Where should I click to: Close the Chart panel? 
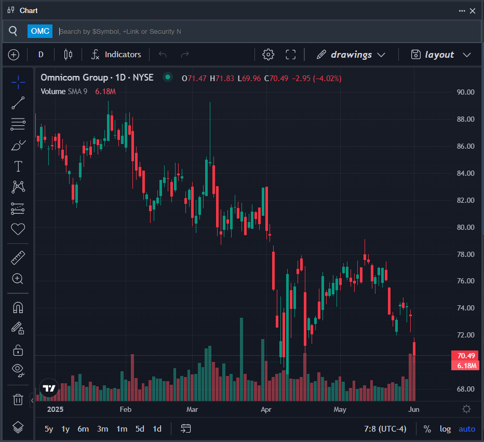473,11
